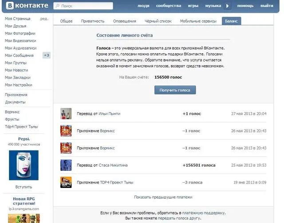The height and width of the screenshot is (223, 284).
Task: Click the VKontakte logo
Action: point(27,6)
